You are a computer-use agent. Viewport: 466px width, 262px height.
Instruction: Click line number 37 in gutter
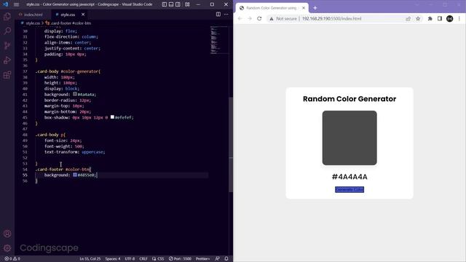pyautogui.click(x=25, y=71)
